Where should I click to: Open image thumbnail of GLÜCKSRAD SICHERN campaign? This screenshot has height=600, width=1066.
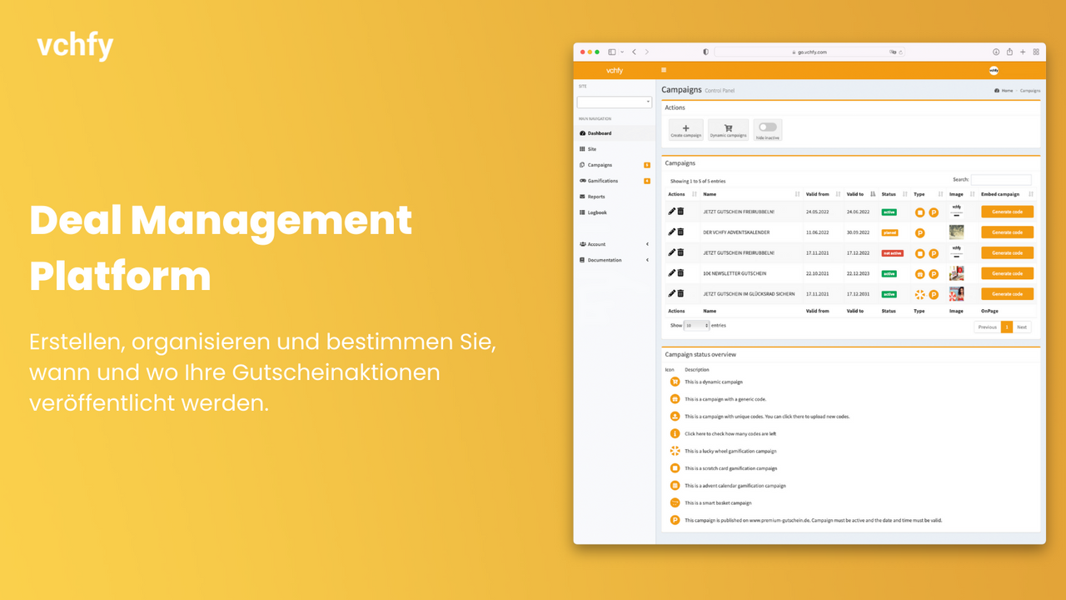point(957,293)
